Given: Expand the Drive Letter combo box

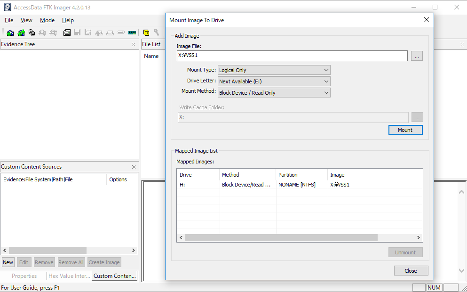Looking at the screenshot, I should tap(274, 81).
